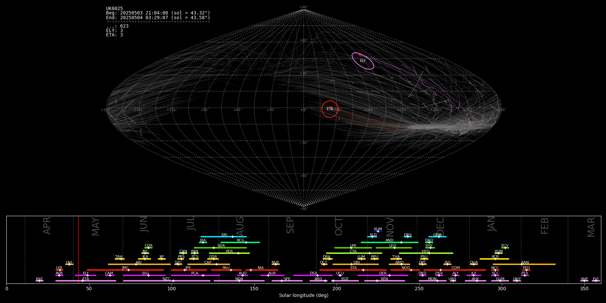This screenshot has width=606, height=303.
Task: Click the CTA shower label in timeline
Action: click(x=353, y=251)
